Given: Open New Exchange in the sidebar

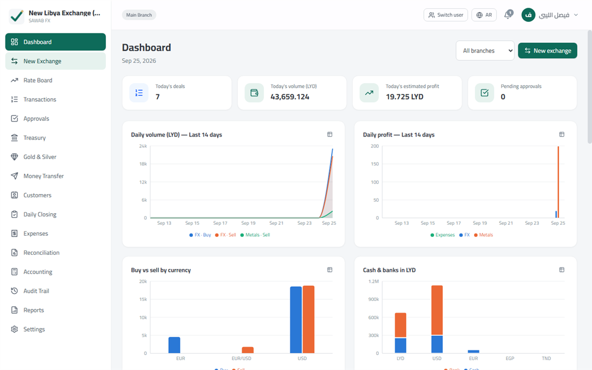Looking at the screenshot, I should point(55,61).
